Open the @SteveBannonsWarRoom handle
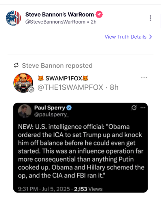The image size is (161, 203). tap(55, 22)
